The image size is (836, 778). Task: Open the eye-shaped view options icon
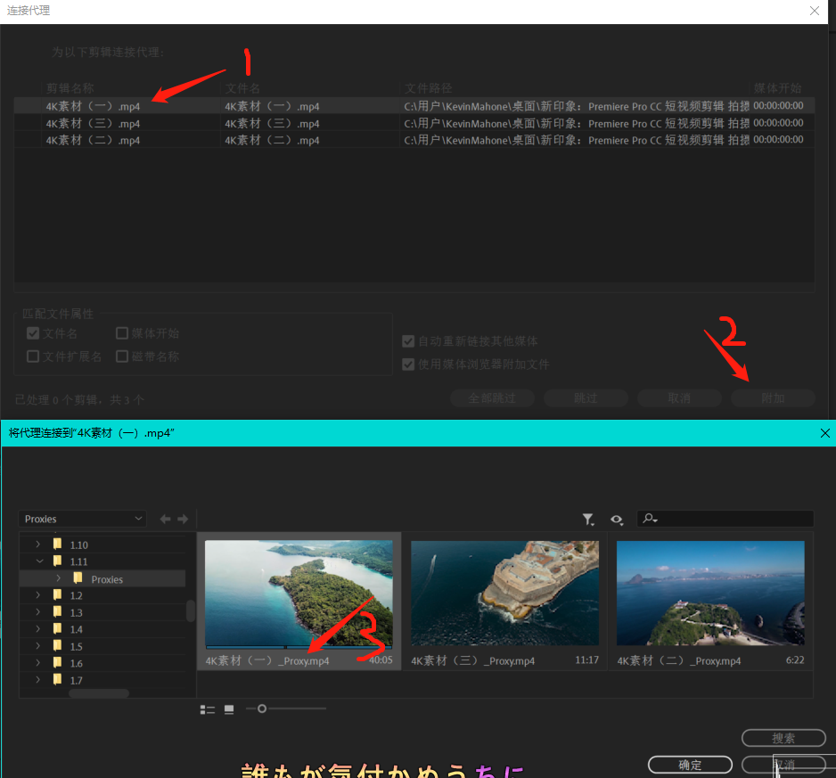pyautogui.click(x=617, y=520)
